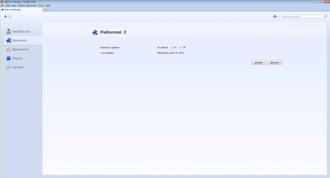330x178 pixels.
Task: Disable the Psdrunner 2 extension
Action: click(x=258, y=63)
